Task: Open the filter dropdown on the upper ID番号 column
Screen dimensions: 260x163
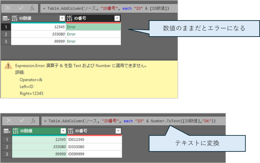Action: (x=117, y=18)
